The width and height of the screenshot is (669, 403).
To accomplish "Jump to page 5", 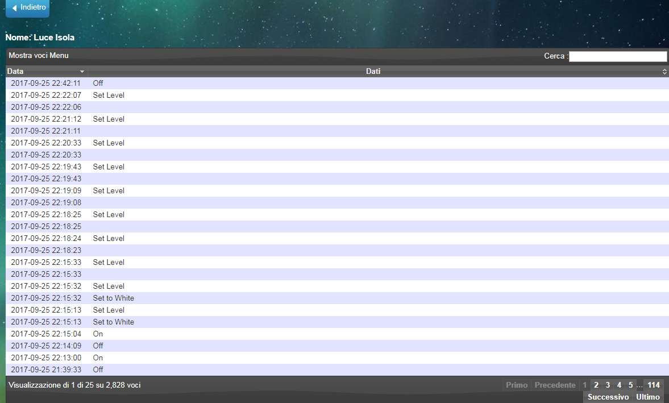I will pos(630,385).
